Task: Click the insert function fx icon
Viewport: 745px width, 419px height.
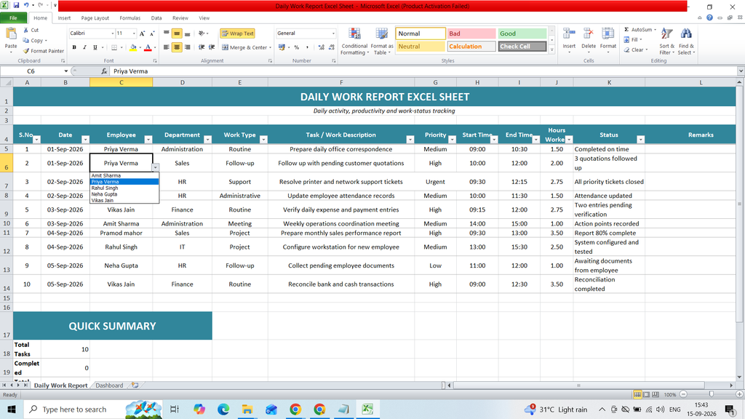Action: (104, 71)
